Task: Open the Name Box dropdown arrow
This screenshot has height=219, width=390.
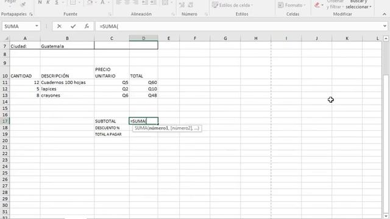Action: coord(37,26)
